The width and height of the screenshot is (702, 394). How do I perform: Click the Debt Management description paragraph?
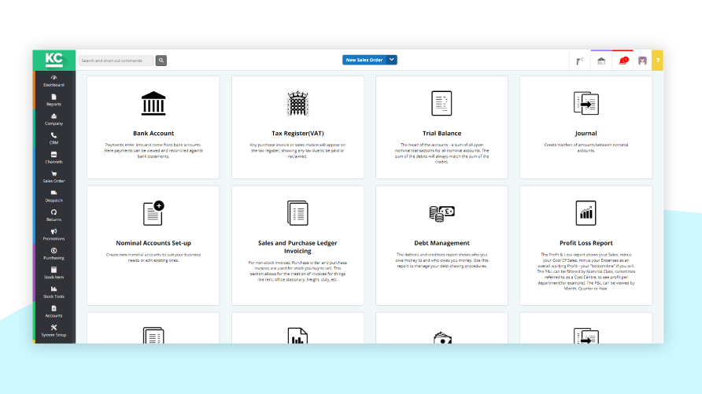[442, 260]
